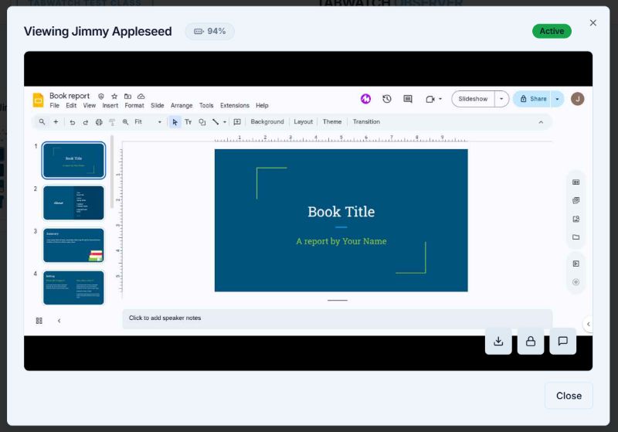
Task: Open the Extensions menu
Action: point(235,106)
